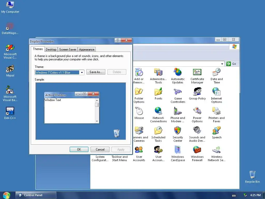Viewport: 265px width, 199px height.
Task: Switch to the Screen Saver tab
Action: (68, 49)
